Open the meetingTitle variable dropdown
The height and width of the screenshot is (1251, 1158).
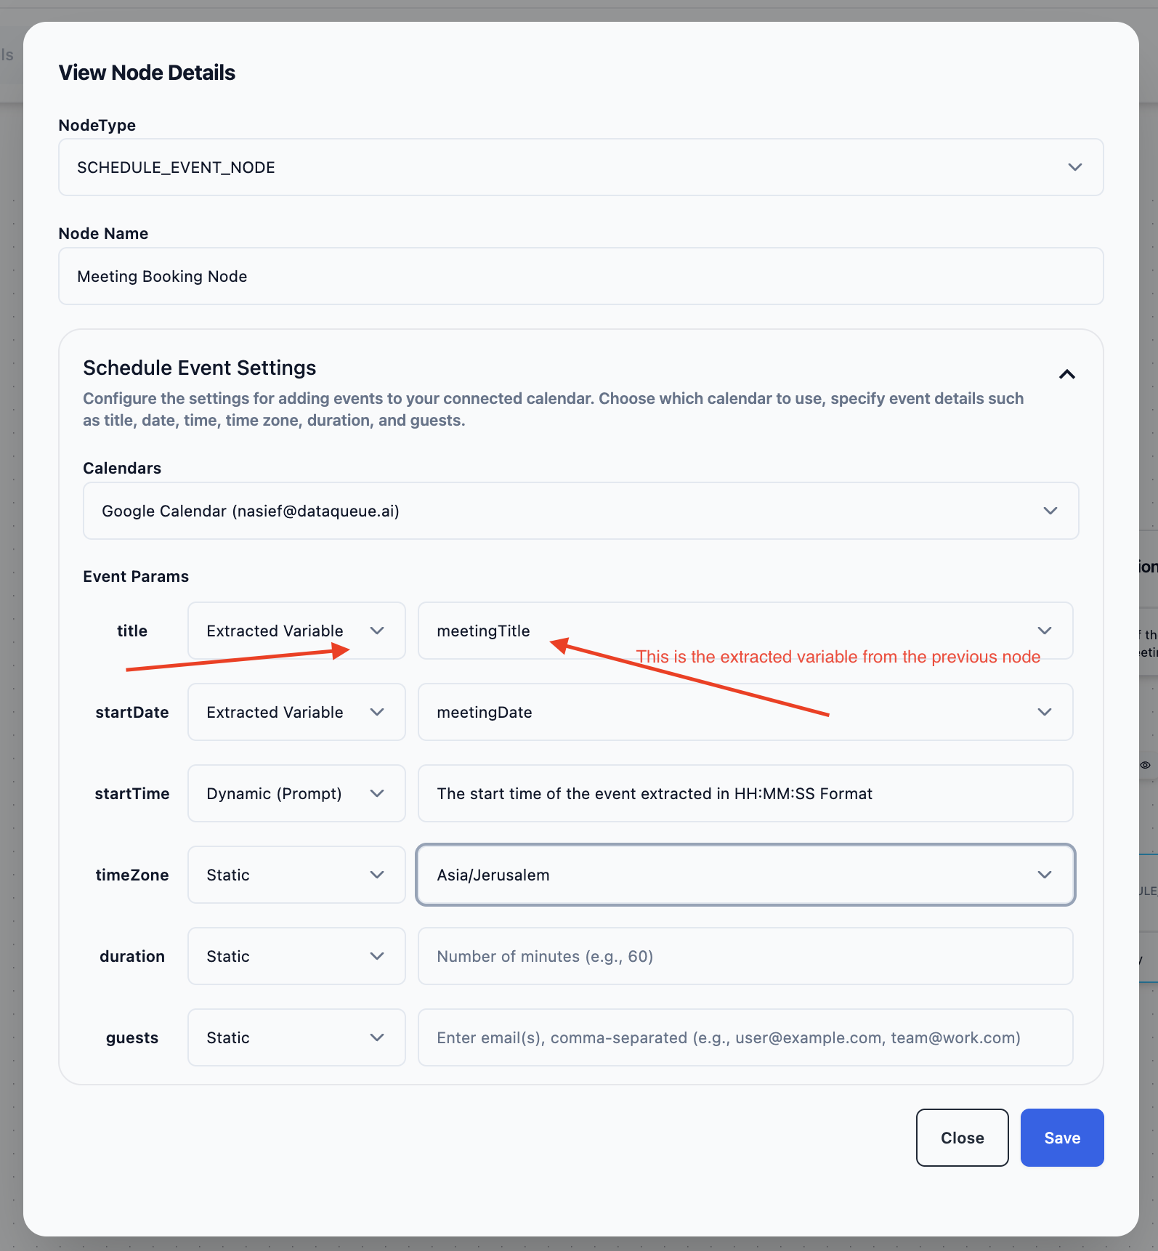click(x=745, y=631)
